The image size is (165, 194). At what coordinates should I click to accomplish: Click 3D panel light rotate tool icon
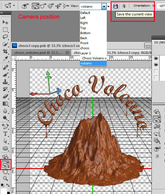(x=157, y=134)
